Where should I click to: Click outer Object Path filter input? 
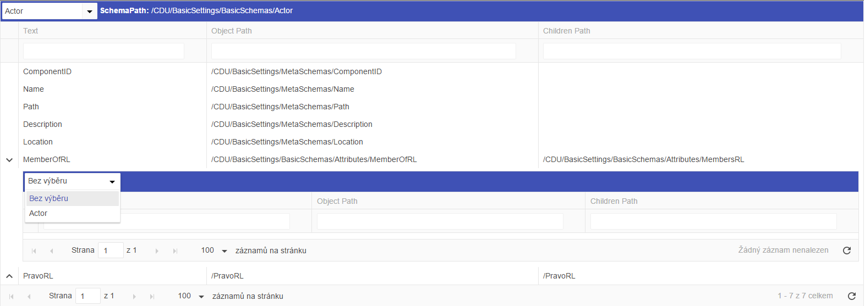click(363, 51)
